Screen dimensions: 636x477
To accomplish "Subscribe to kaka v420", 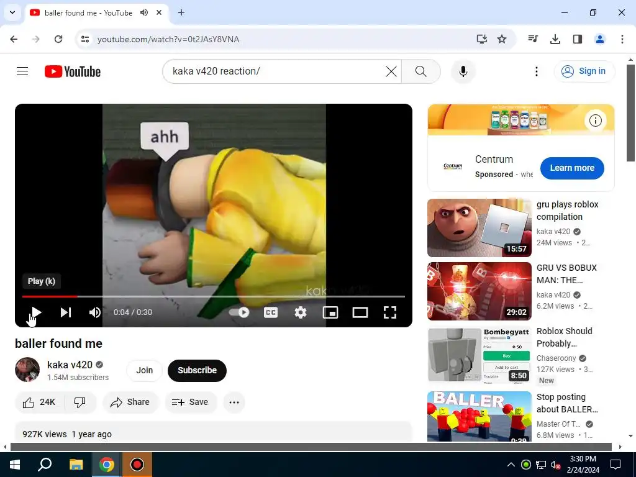I will click(x=197, y=370).
